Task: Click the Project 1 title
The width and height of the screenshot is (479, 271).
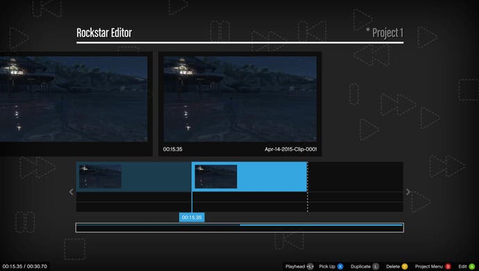Action: (x=387, y=33)
